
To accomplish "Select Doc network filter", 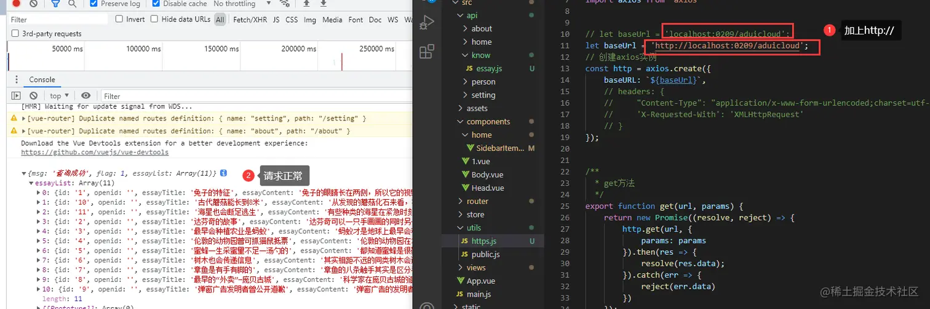I will click(375, 20).
